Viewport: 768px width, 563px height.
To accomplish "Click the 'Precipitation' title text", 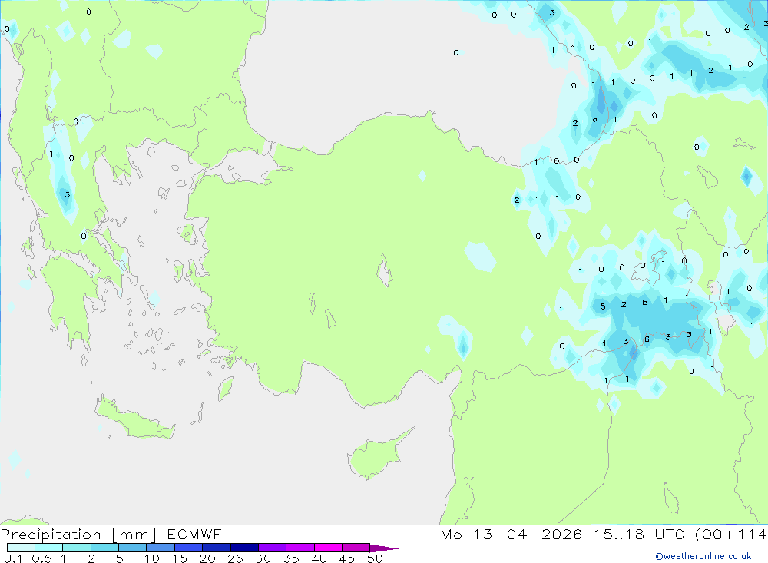I will [51, 535].
